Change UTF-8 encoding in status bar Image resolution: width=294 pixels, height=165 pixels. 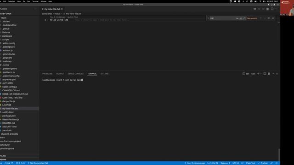point(236,163)
